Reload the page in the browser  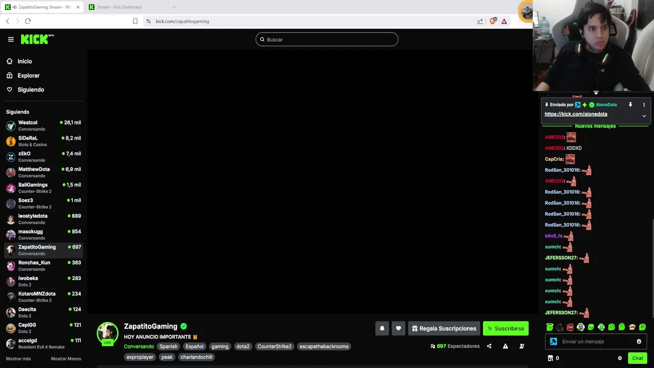point(28,21)
